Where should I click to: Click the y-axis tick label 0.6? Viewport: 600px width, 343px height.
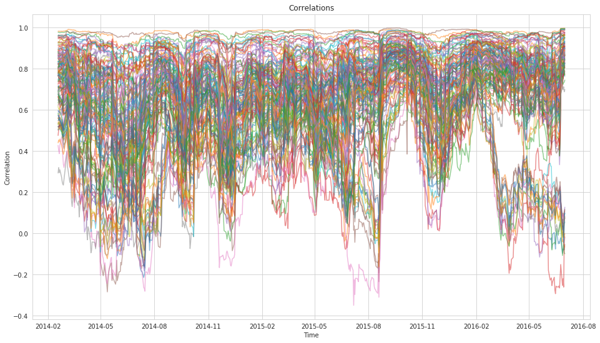point(24,110)
